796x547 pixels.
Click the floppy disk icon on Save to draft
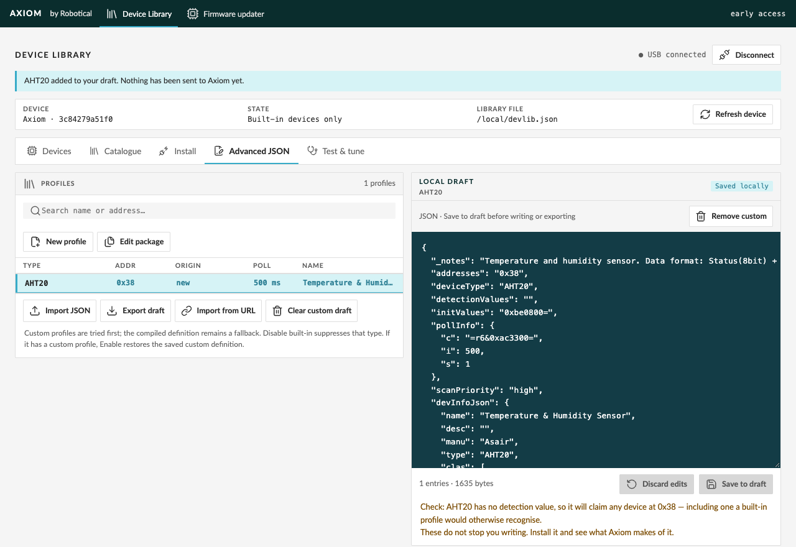pyautogui.click(x=711, y=484)
